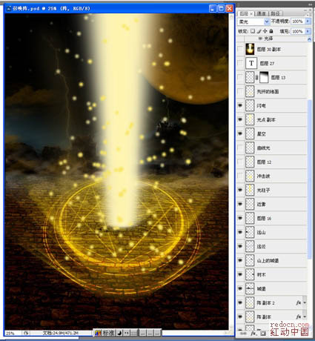Image resolution: width=315 pixels, height=341 pixels.
Task: Select the 图层 16 layer
Action: [x=272, y=218]
